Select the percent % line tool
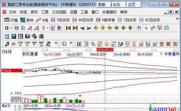Screen dimensions: 181x111 click(x=93, y=44)
